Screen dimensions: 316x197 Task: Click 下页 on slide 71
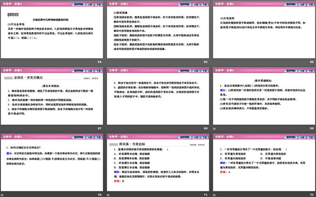coord(204,136)
